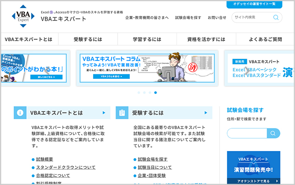Viewport: 295px width, 185px height.
Task: Click the site search magnifier icon
Action: [x=276, y=17]
